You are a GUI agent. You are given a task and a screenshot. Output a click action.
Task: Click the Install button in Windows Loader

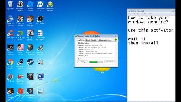pos(83,62)
